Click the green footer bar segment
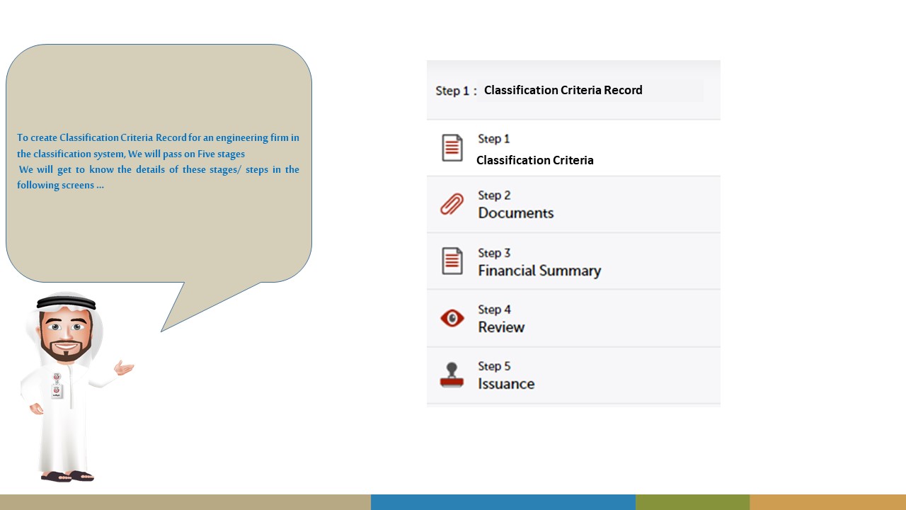The height and width of the screenshot is (510, 906). tap(692, 502)
